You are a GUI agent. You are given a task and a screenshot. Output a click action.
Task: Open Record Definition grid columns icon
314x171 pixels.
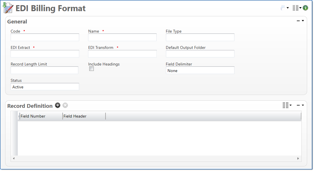coord(285,106)
